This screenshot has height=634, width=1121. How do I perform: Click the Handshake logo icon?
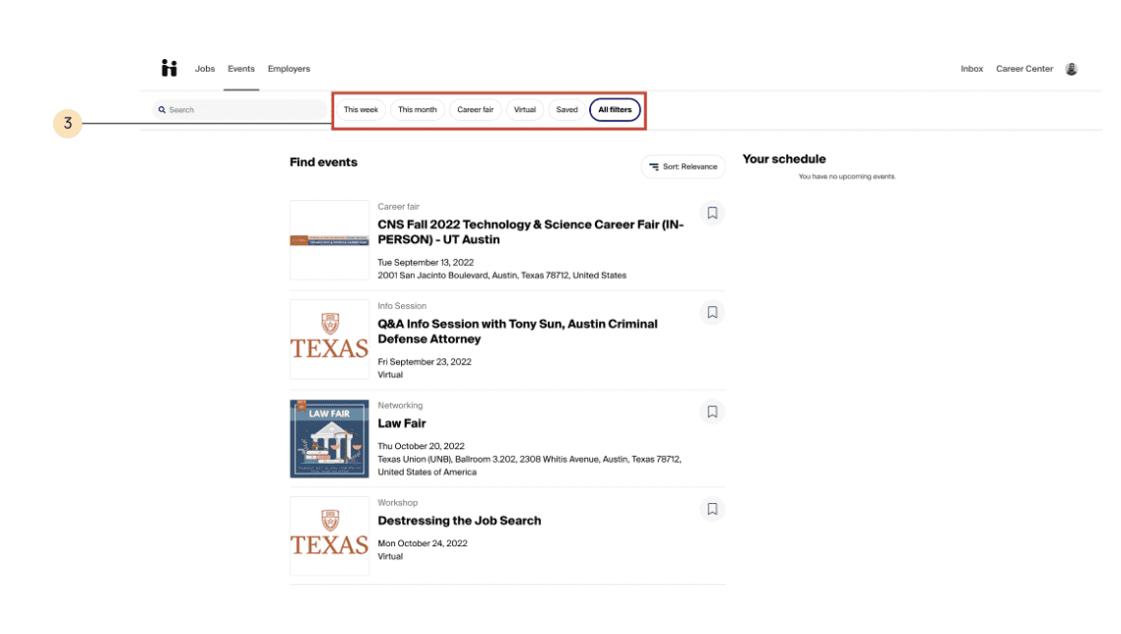coord(168,68)
